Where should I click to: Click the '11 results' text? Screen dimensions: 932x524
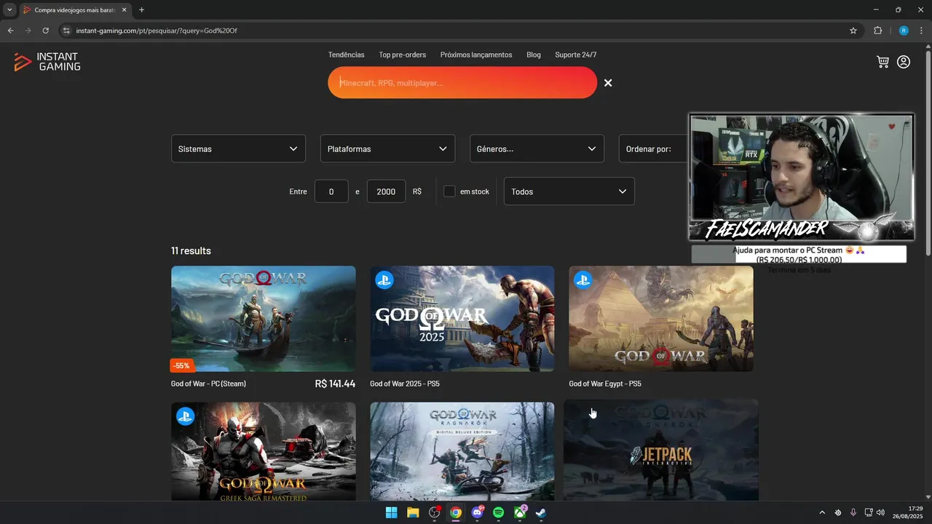click(191, 251)
